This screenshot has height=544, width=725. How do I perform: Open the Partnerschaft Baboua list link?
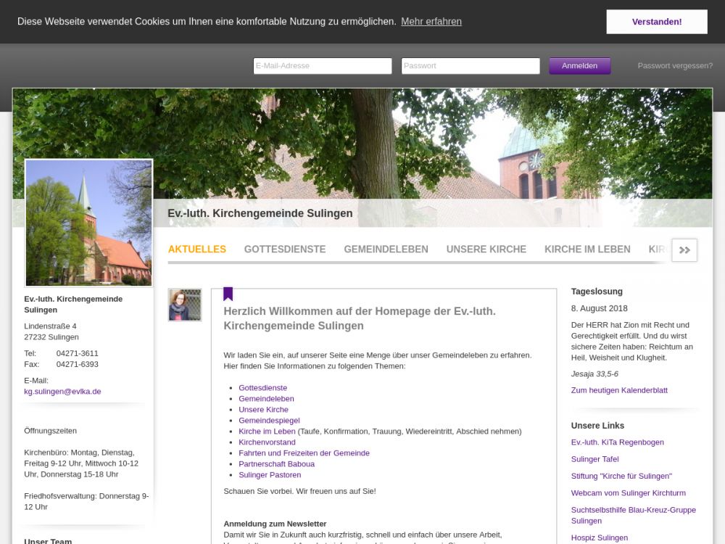tap(276, 464)
